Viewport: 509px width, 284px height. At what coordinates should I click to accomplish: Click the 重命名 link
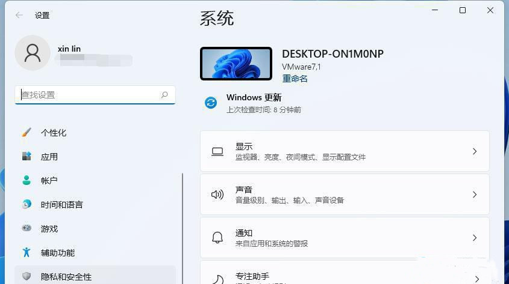click(295, 79)
